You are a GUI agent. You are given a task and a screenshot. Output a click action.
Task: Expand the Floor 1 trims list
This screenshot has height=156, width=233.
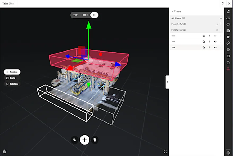pyautogui.click(x=217, y=24)
